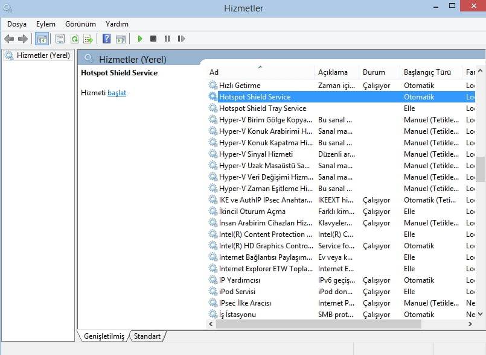Select Hyper-V Uzak Masaüstü row
Screen dimensions: 486x355
coord(341,166)
